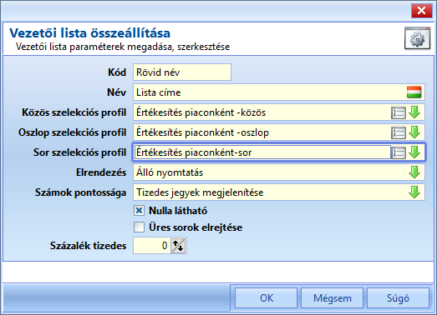Open list picker for Közös szelekciós profil
This screenshot has width=437, height=315.
point(399,112)
